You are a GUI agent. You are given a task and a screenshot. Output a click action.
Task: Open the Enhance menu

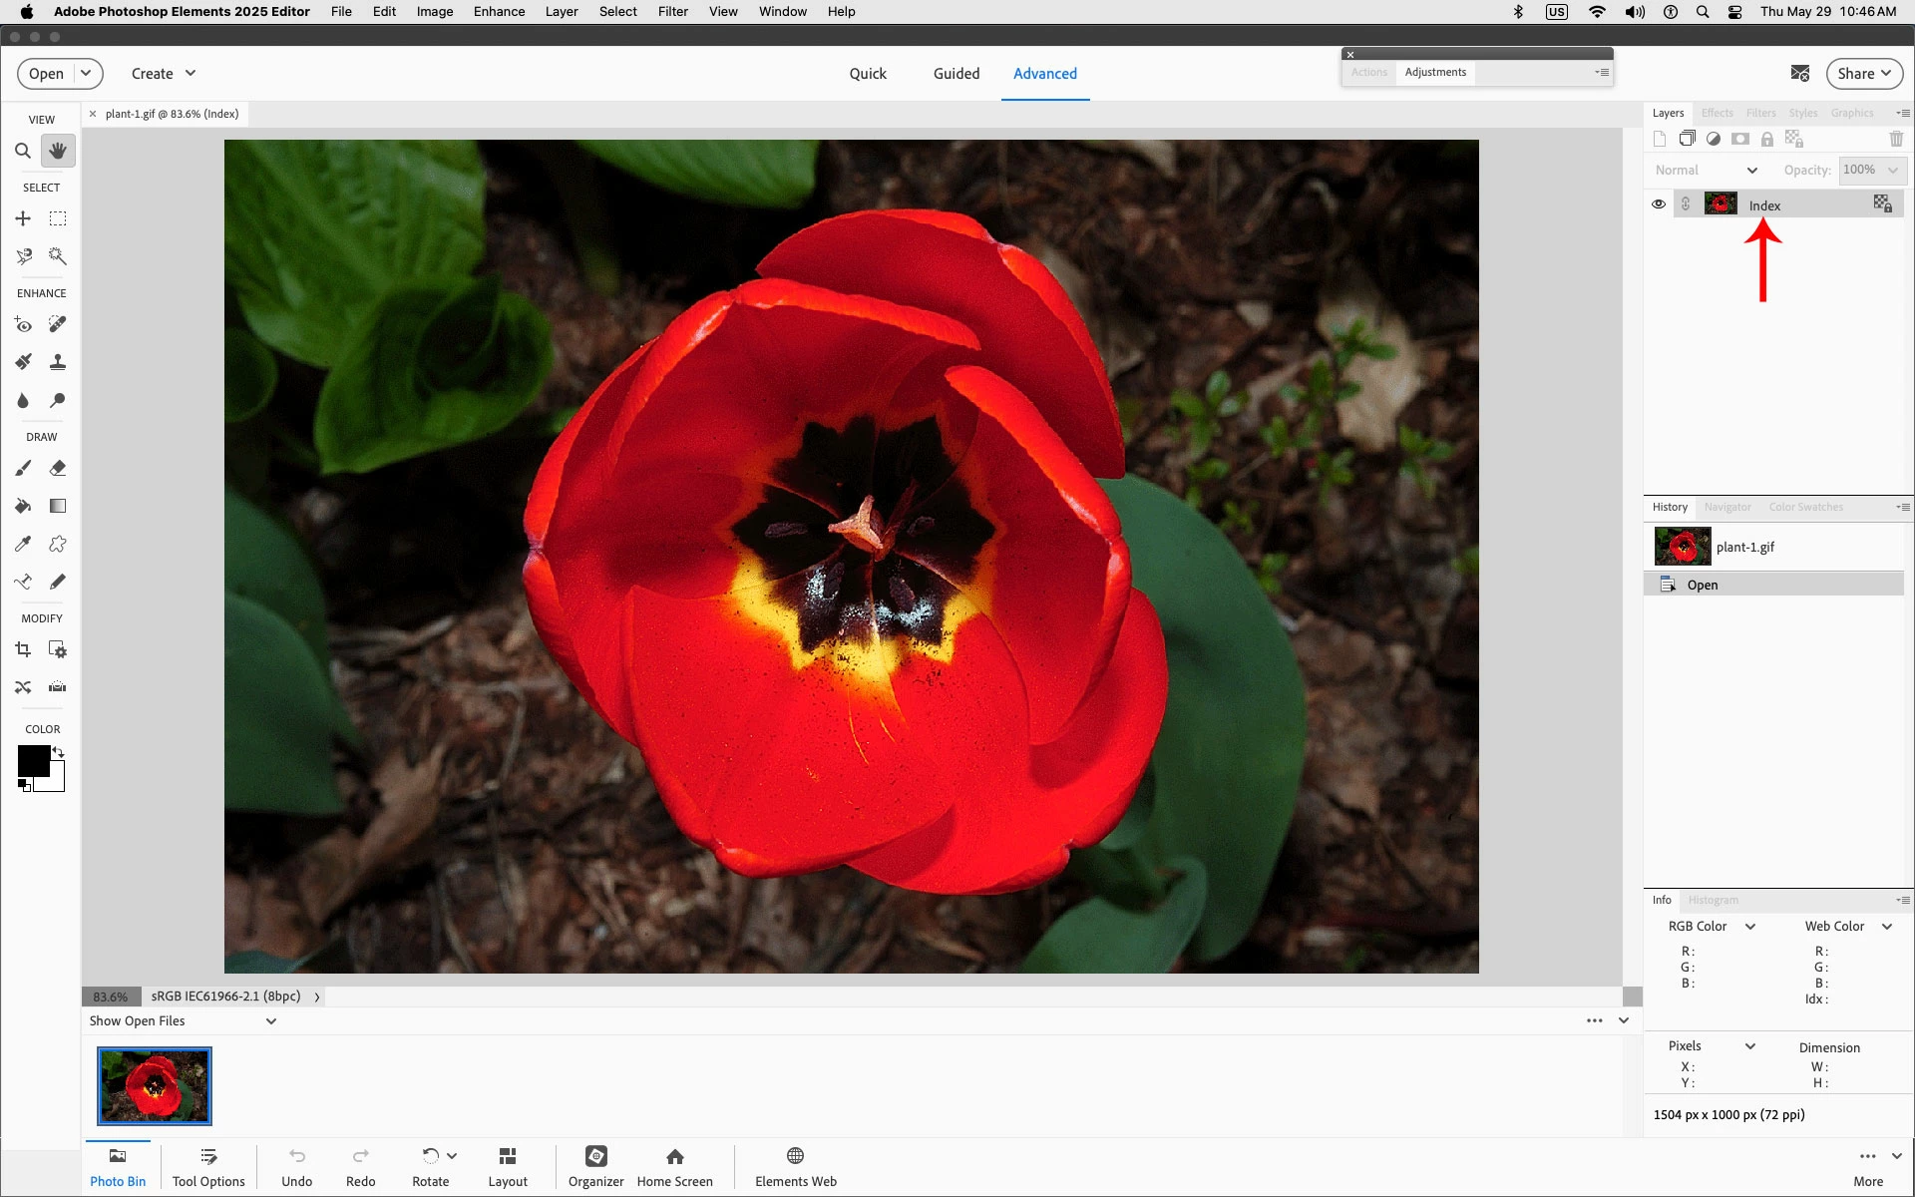tap(499, 12)
